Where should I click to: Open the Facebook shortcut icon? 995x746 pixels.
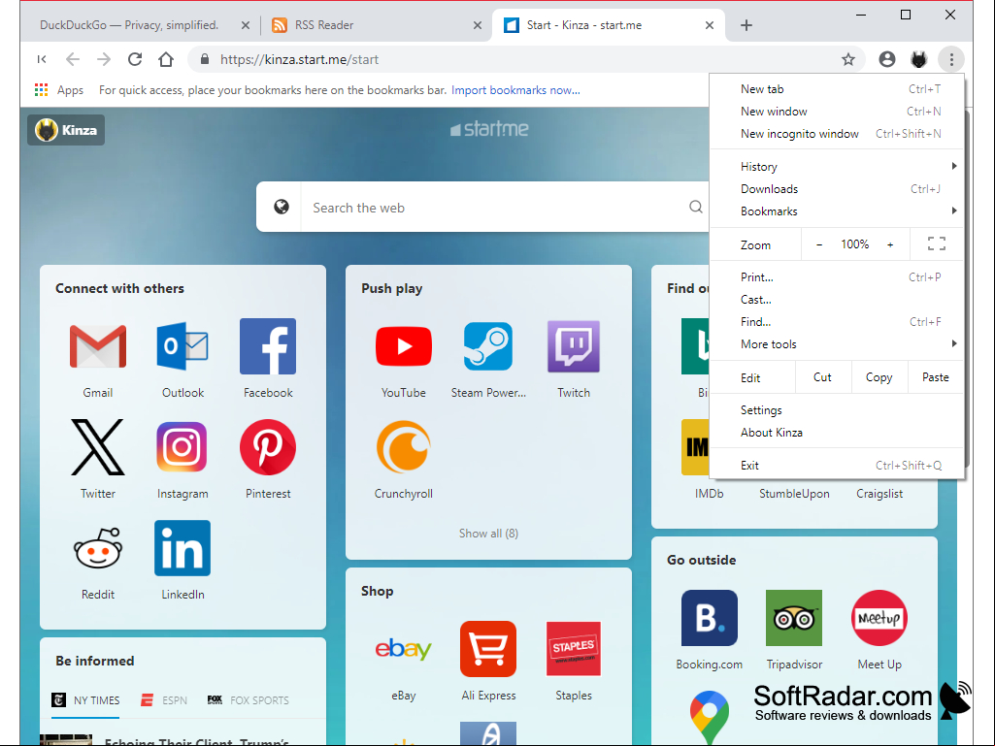(268, 346)
